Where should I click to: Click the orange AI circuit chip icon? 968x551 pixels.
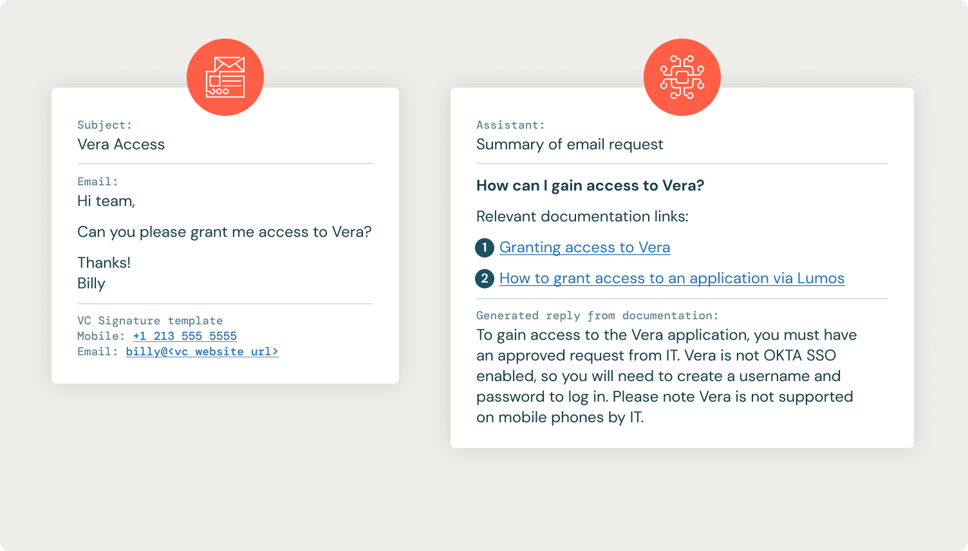point(682,77)
